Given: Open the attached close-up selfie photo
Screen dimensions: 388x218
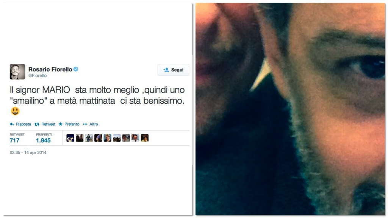Looking at the screenshot, I should (x=290, y=109).
